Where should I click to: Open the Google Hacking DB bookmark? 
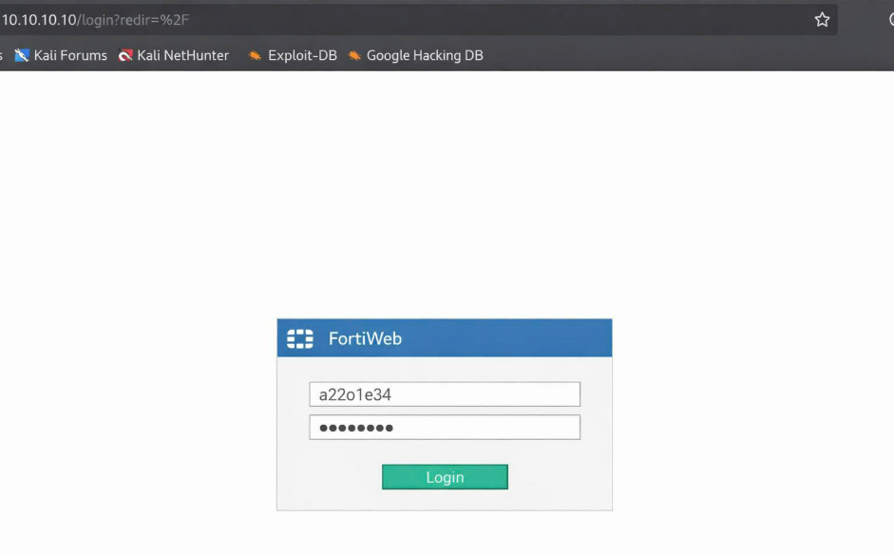(415, 55)
